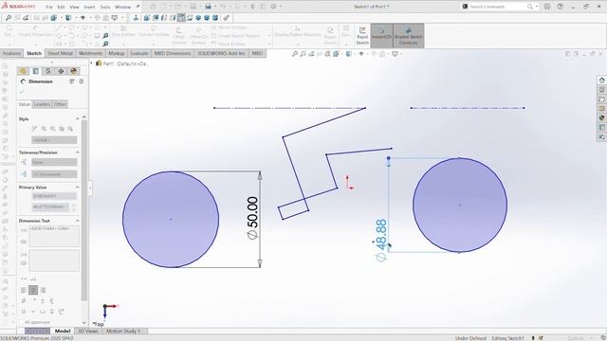Click the Save icon in title toolbar

tap(193, 7)
